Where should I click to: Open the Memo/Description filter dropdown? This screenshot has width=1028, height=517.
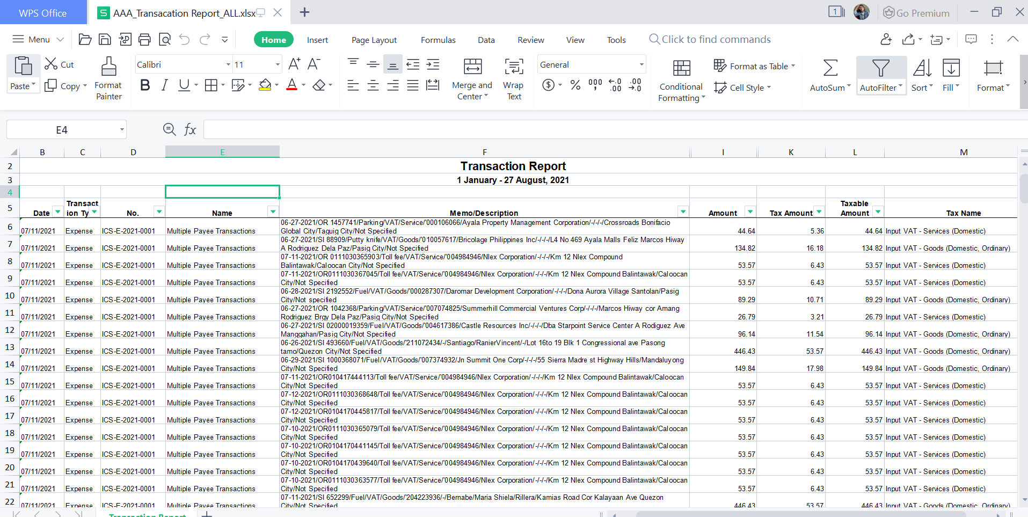tap(683, 212)
